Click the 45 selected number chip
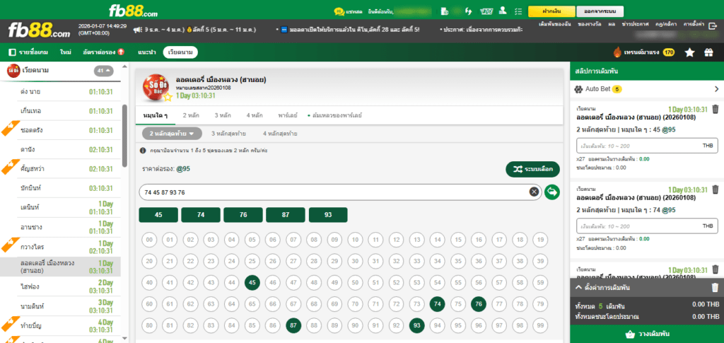 tap(158, 215)
